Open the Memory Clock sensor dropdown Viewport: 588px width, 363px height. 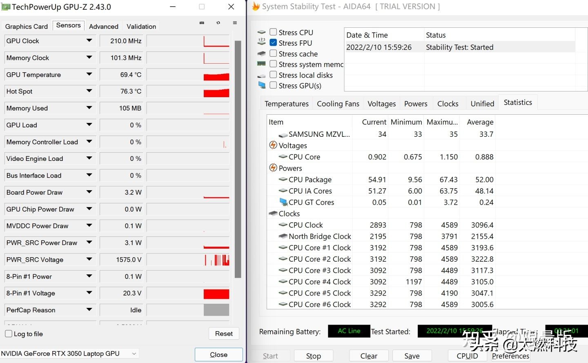click(89, 58)
